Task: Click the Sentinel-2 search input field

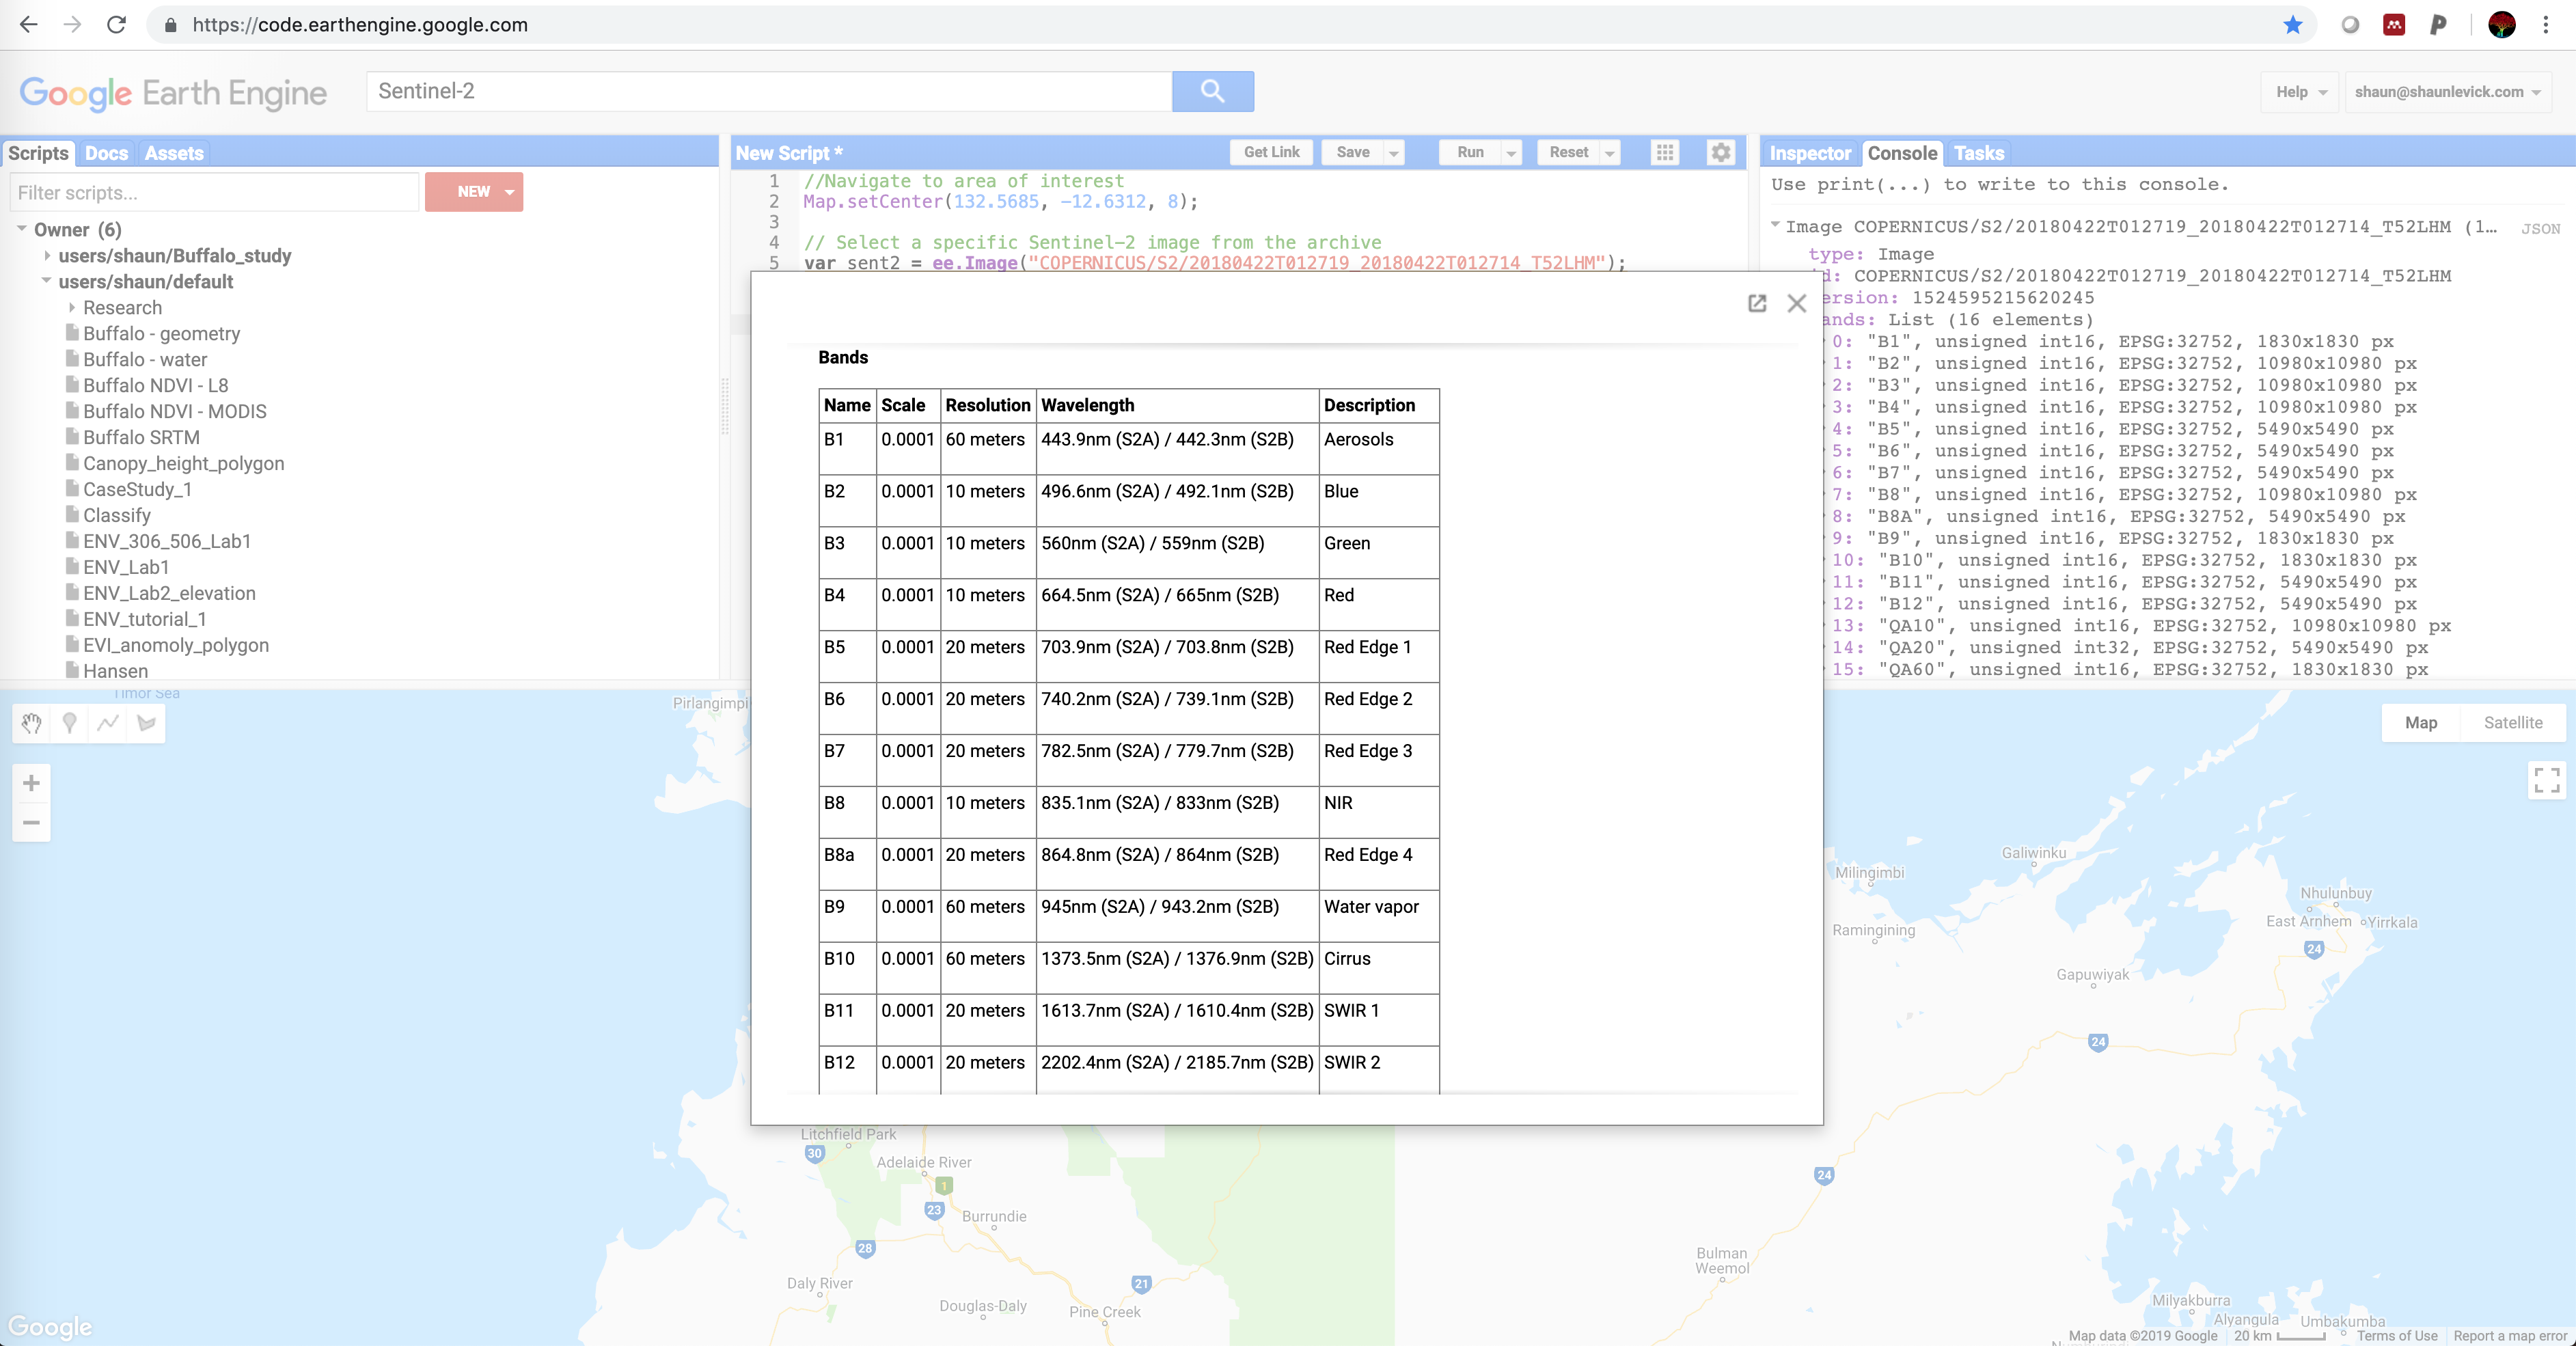Action: coord(770,91)
